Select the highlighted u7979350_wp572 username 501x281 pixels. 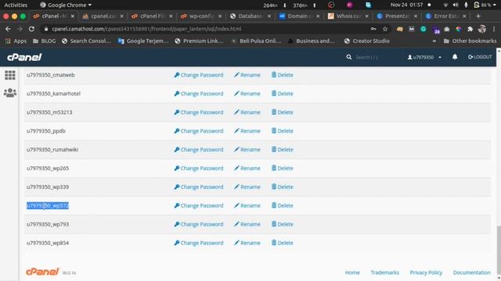48,205
